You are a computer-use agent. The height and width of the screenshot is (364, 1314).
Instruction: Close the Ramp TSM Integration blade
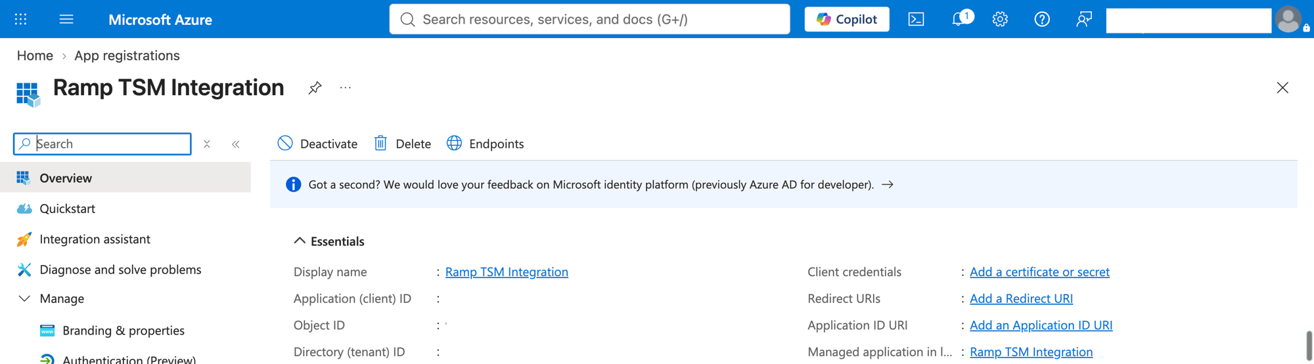click(1282, 88)
